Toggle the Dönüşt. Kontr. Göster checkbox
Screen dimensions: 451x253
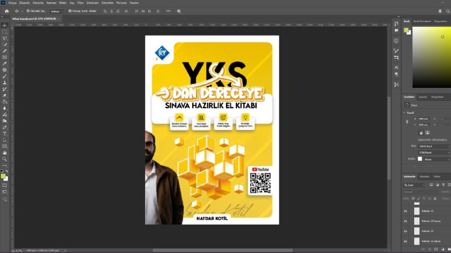(x=70, y=11)
